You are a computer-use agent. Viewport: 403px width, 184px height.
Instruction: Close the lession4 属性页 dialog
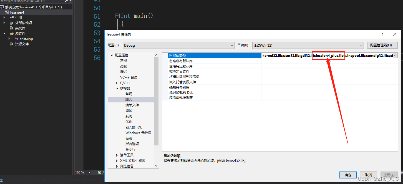click(x=395, y=34)
